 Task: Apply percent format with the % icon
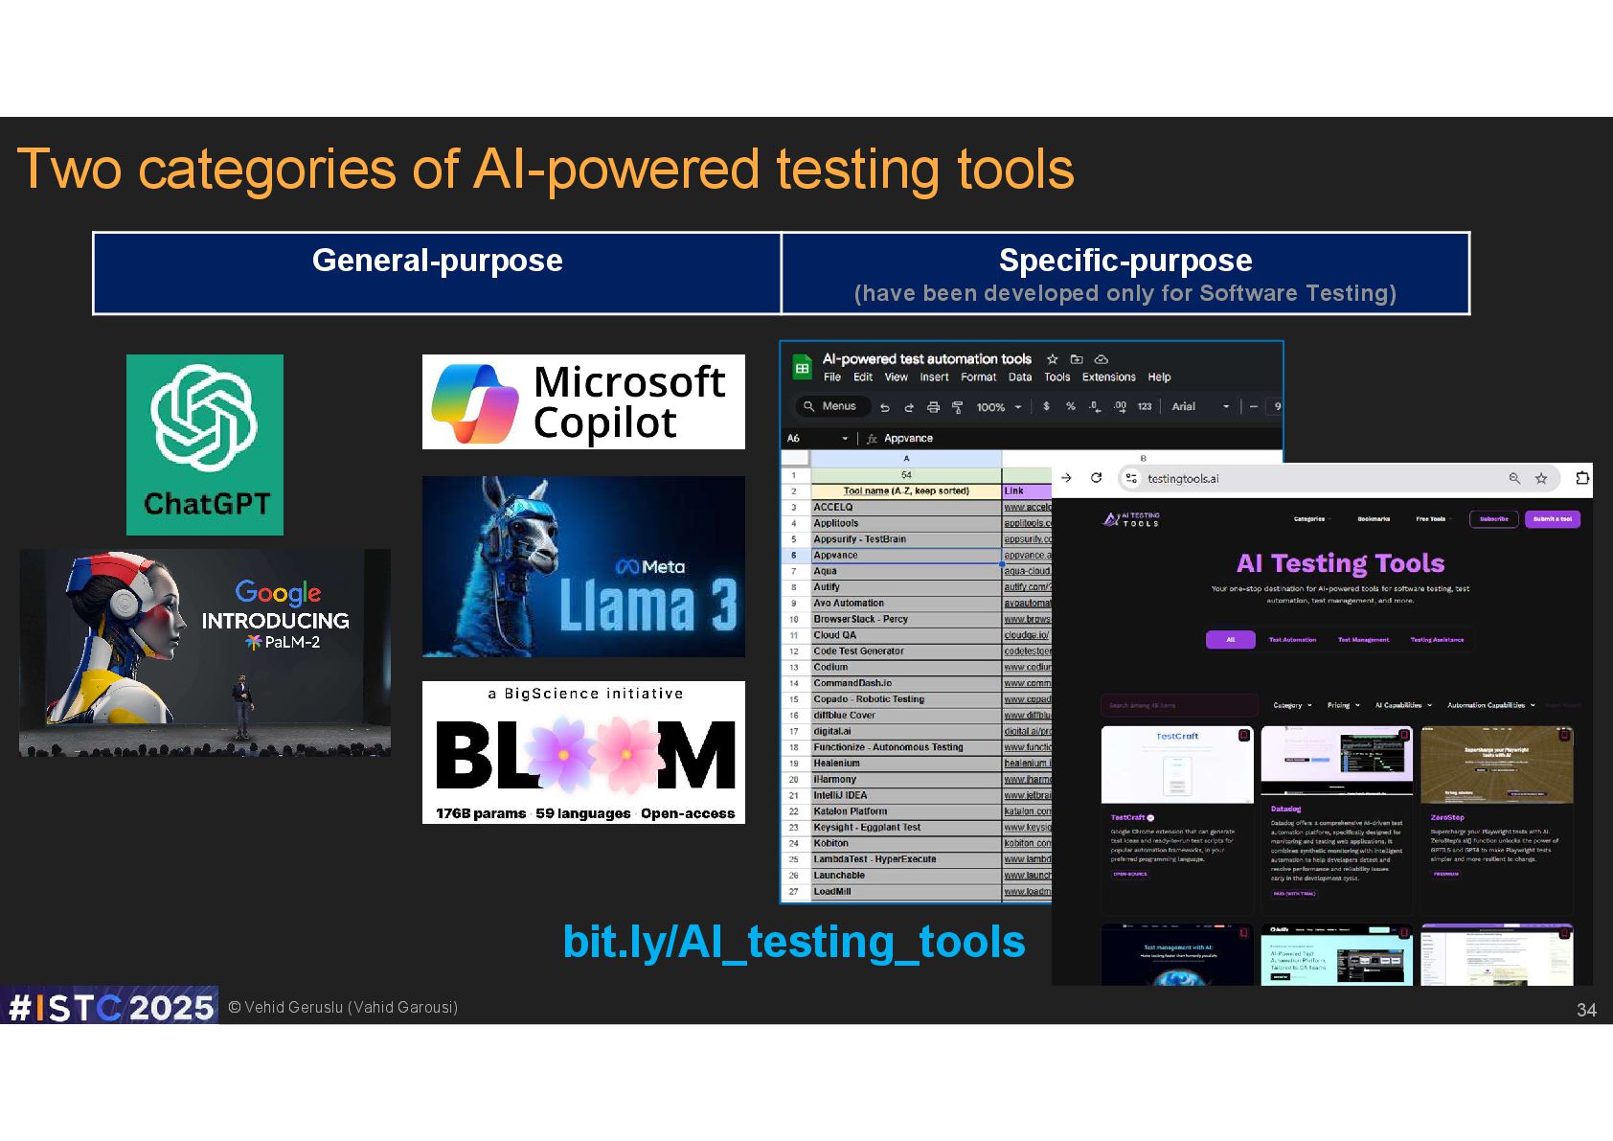(x=1071, y=406)
